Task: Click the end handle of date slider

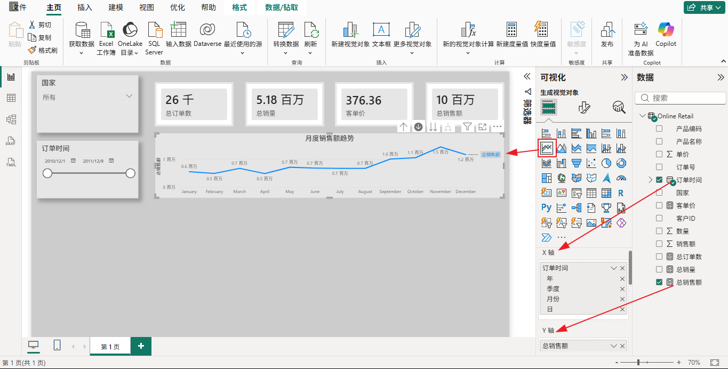Action: [x=130, y=173]
